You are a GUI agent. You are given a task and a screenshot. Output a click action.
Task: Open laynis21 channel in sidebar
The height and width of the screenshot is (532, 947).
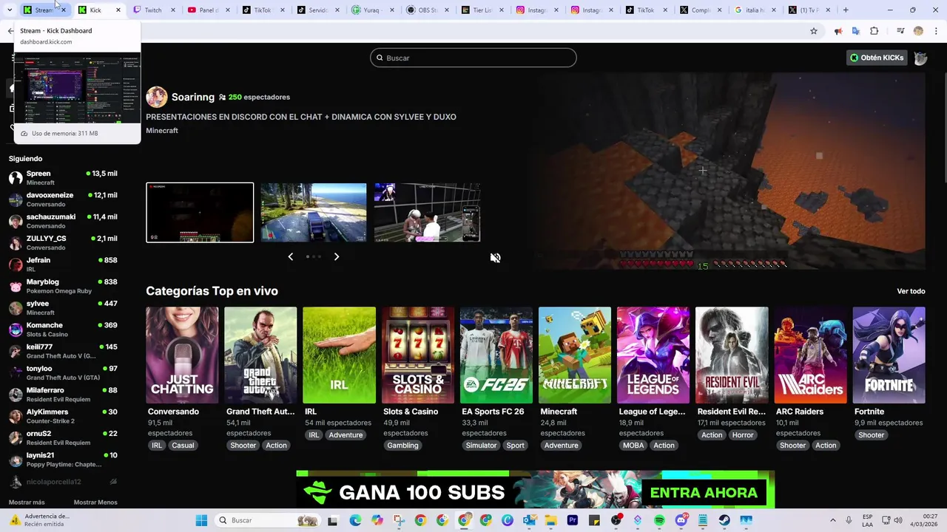[x=63, y=460]
